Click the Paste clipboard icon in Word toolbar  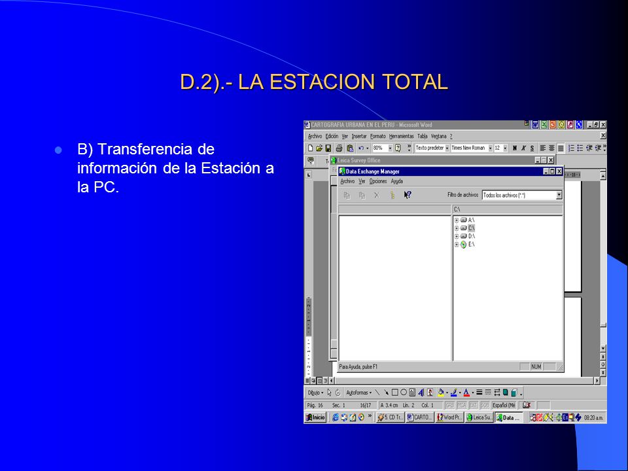pyautogui.click(x=349, y=148)
